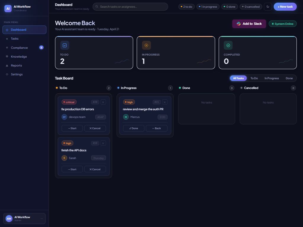Move 'review and merge the auth PR' back

point(157,128)
